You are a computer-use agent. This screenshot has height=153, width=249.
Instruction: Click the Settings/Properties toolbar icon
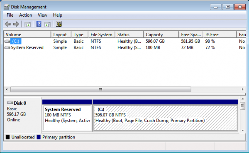[x=59, y=24]
